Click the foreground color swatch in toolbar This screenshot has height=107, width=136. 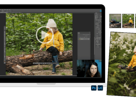point(5,61)
